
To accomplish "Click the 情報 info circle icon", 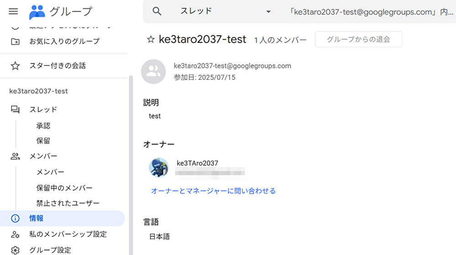I will 15,219.
